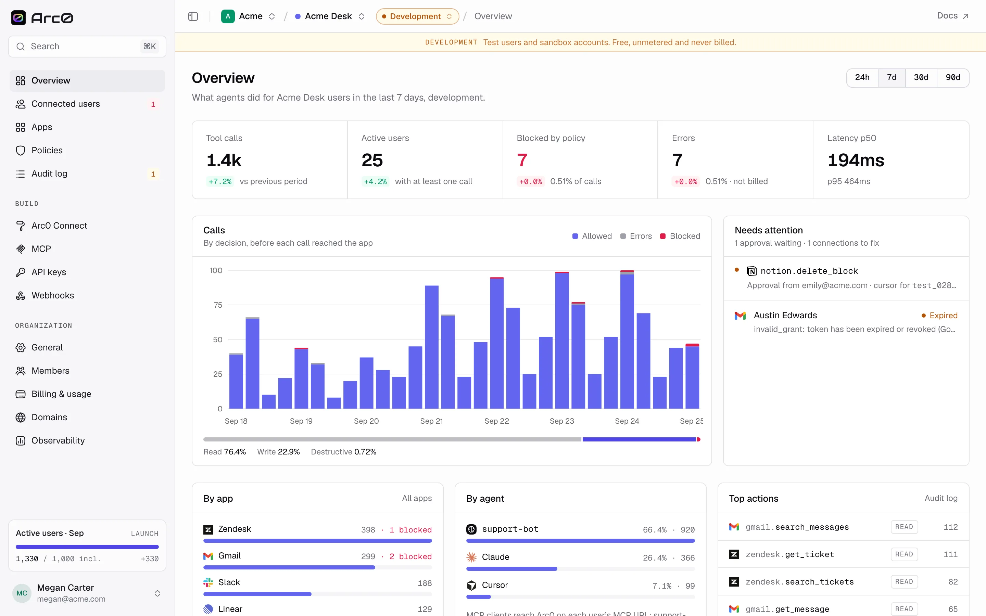The width and height of the screenshot is (986, 616).
Task: Click the Audit log list icon
Action: (21, 174)
